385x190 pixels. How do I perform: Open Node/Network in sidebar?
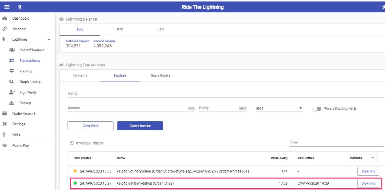24,113
